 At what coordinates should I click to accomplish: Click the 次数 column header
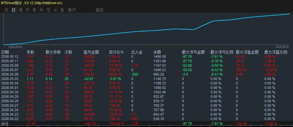pos(68,52)
